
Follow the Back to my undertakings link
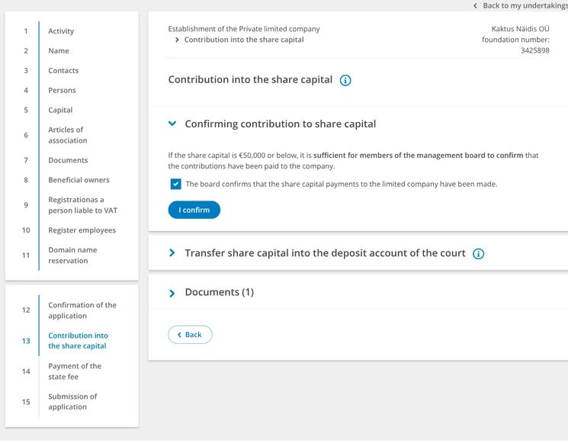(x=525, y=5)
